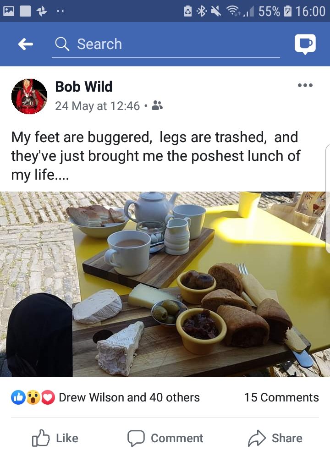The height and width of the screenshot is (456, 330).
Task: Open the lunch photo in the post
Action: tap(165, 284)
